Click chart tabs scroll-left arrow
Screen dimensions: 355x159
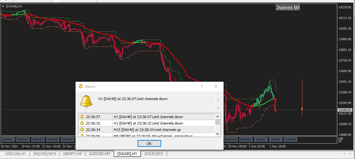[x=344, y=154]
